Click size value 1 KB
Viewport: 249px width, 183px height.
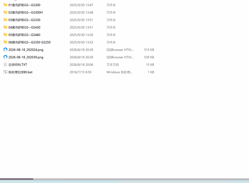click(151, 72)
